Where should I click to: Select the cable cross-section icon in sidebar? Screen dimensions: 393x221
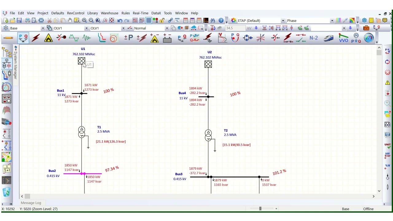tap(7, 122)
